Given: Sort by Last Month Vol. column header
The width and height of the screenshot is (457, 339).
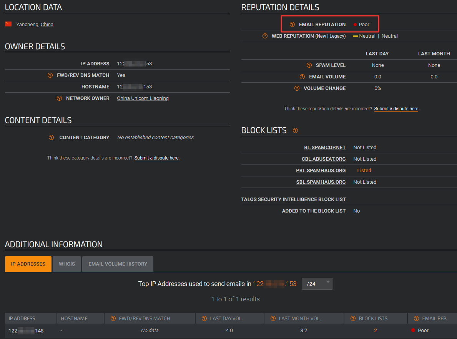Looking at the screenshot, I should pos(299,319).
